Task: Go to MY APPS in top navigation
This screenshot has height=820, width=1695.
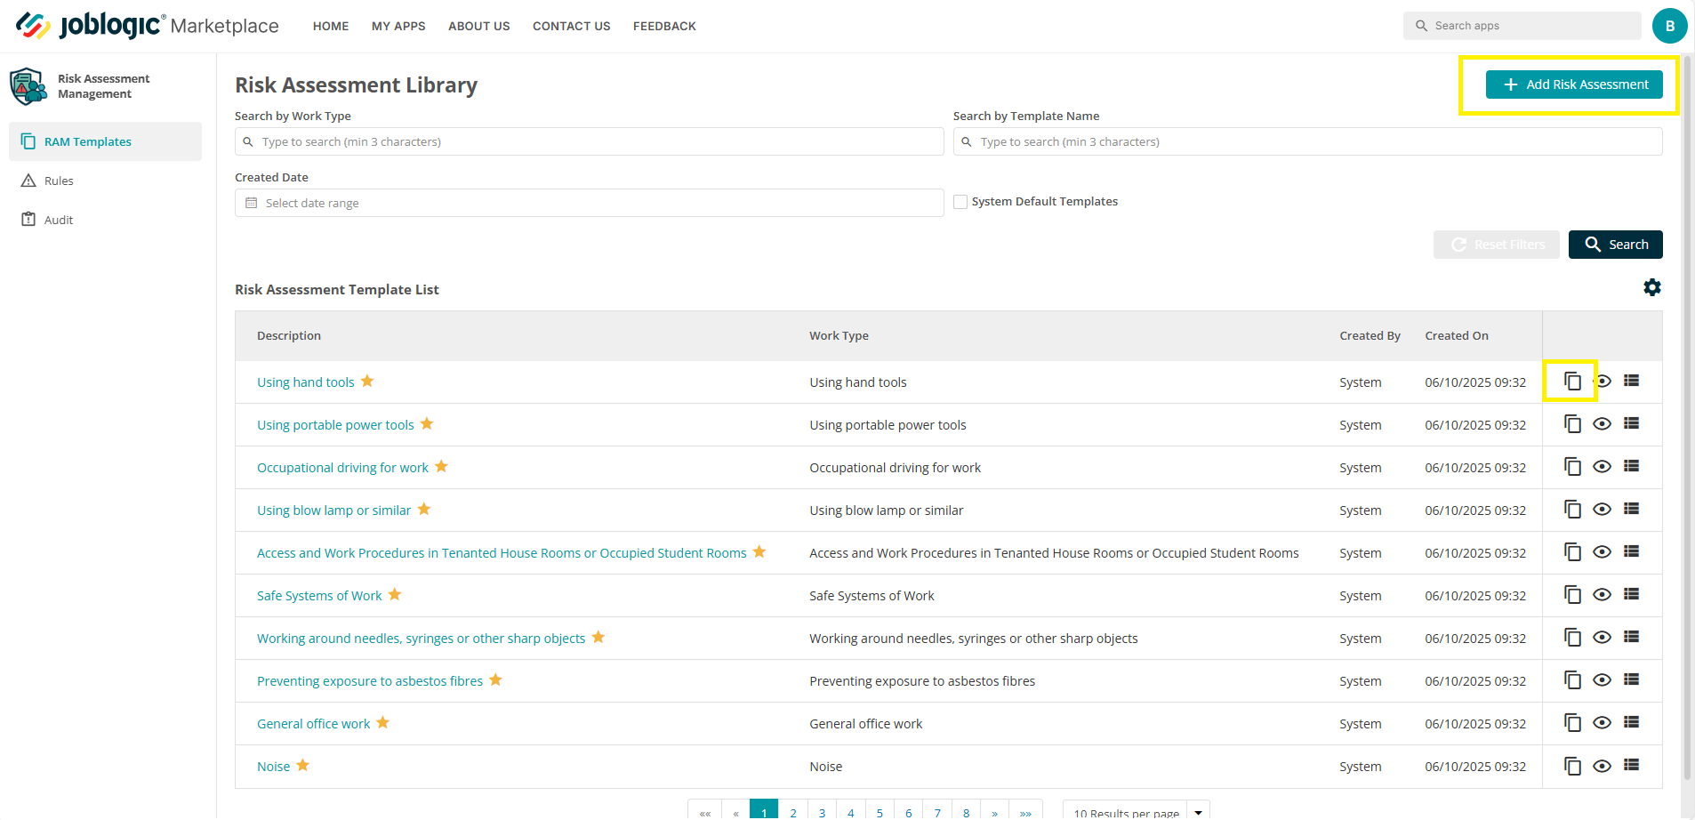Action: click(398, 26)
